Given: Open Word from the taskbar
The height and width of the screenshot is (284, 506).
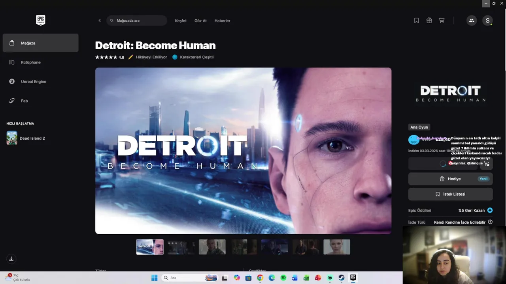Looking at the screenshot, I should click(x=295, y=278).
